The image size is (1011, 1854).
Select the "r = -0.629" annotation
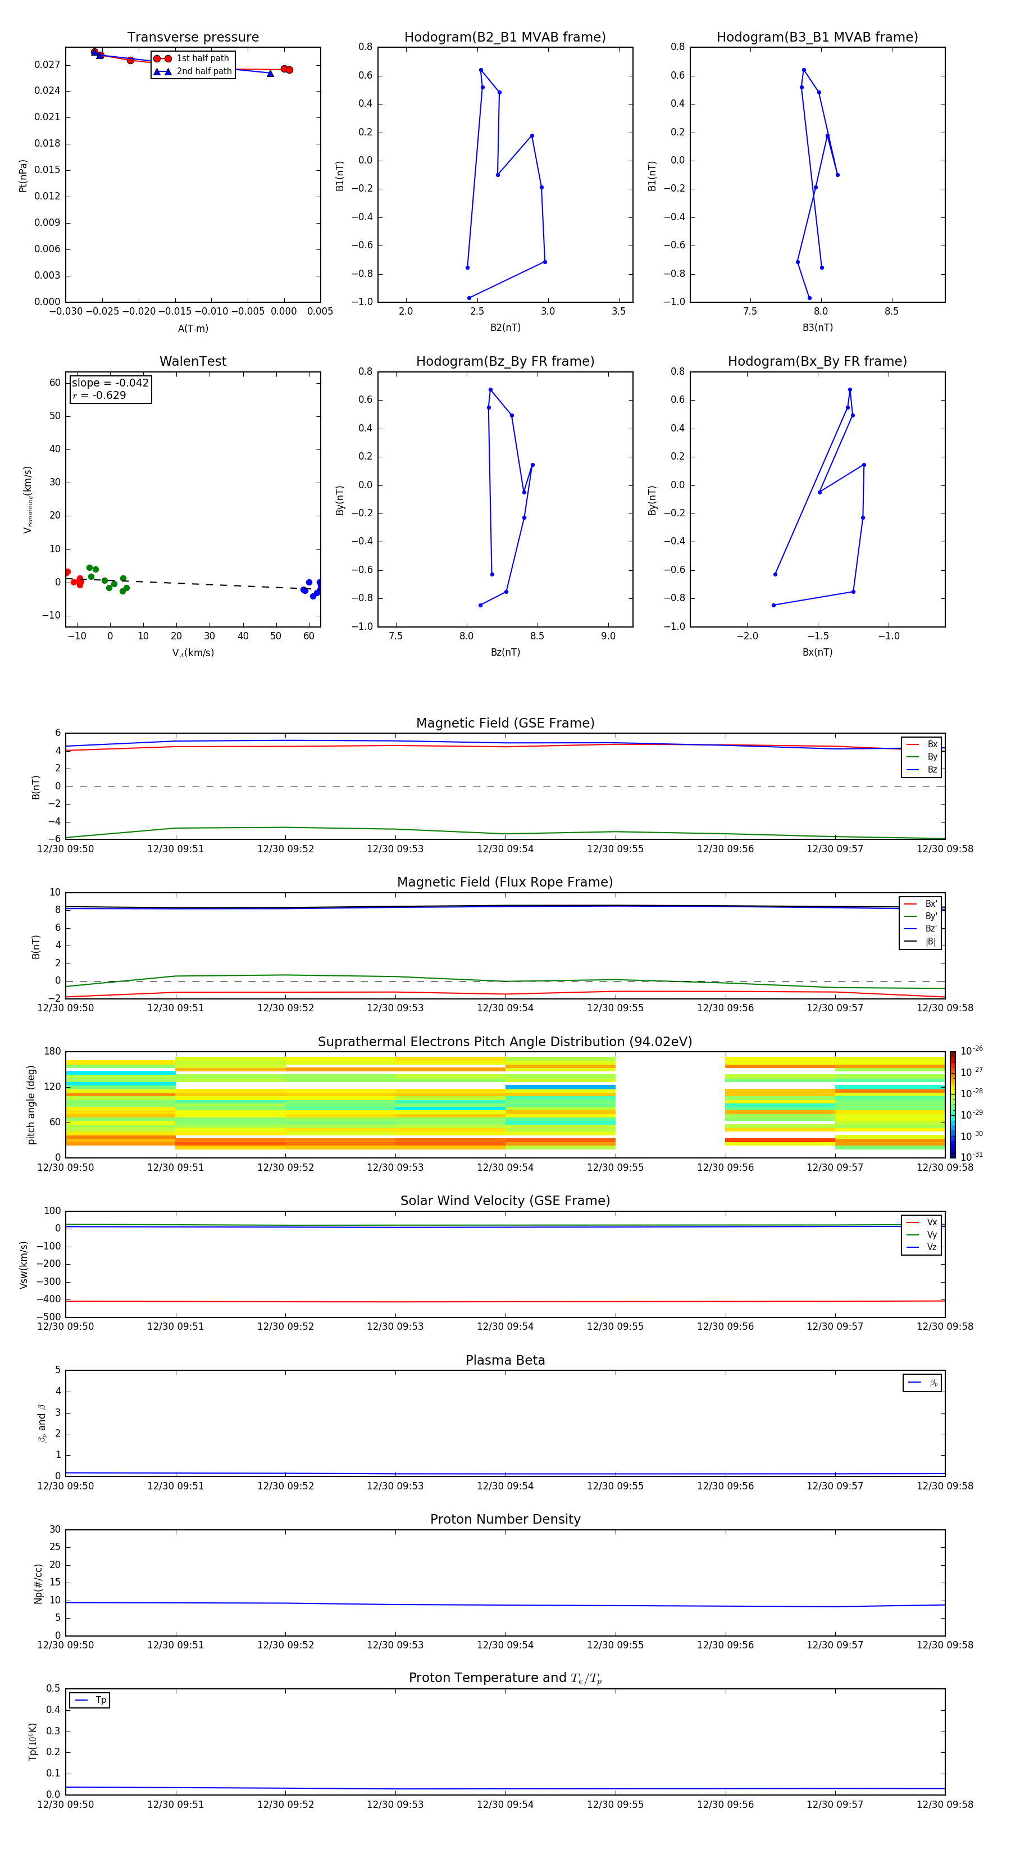pyautogui.click(x=99, y=395)
